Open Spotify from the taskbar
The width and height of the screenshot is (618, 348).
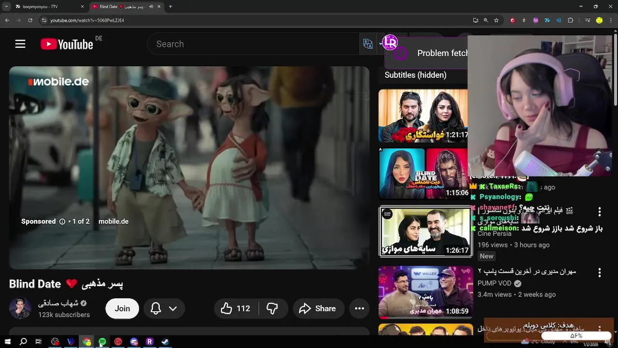pyautogui.click(x=102, y=342)
